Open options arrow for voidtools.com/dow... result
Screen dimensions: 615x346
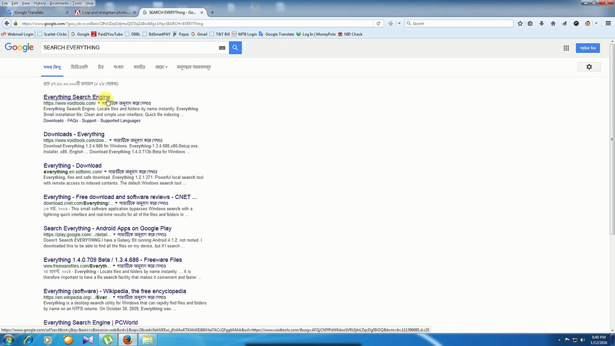pyautogui.click(x=110, y=140)
